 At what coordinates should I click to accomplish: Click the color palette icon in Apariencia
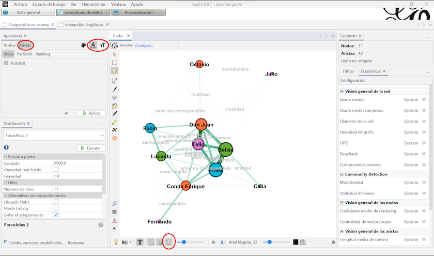pyautogui.click(x=84, y=46)
